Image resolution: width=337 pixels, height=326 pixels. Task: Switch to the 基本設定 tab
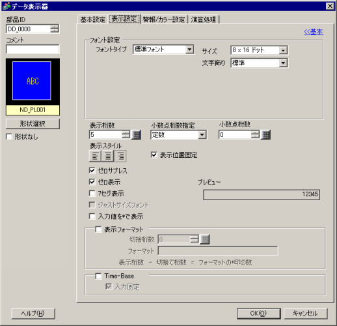[92, 20]
